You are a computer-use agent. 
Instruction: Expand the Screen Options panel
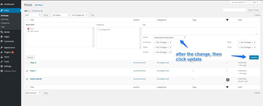click(239, 2)
